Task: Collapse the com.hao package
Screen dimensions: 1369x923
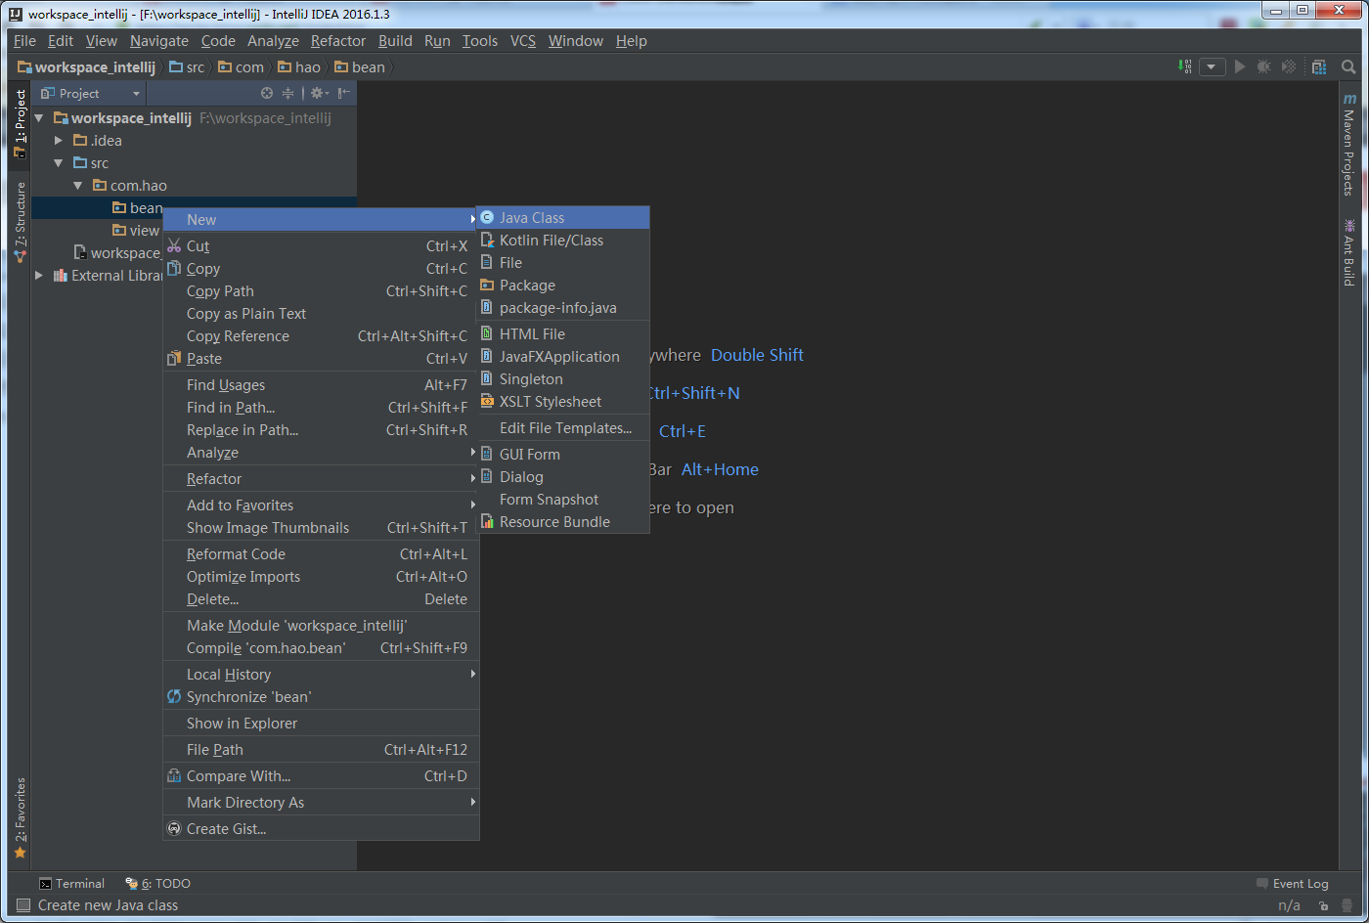Action: [x=78, y=186]
